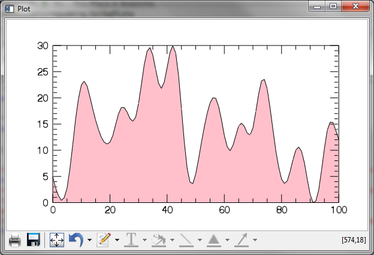The width and height of the screenshot is (374, 255).
Task: Click the x-axis label 20
Action: [110, 210]
